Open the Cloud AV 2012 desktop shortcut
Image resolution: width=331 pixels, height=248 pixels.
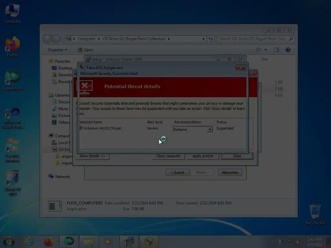(13, 183)
